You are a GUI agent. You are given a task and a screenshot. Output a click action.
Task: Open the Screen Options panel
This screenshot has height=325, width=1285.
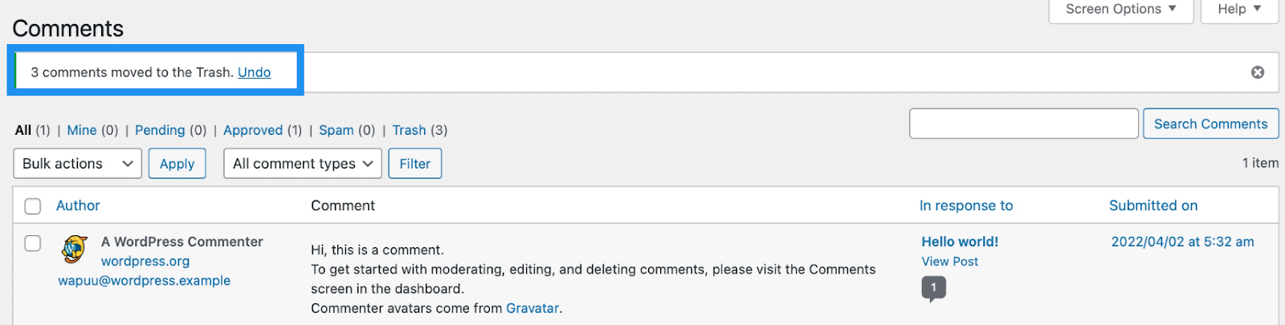[x=1120, y=10]
